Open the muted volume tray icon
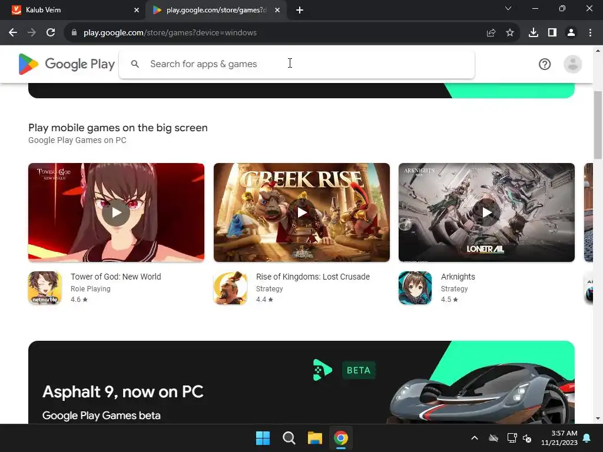The width and height of the screenshot is (603, 452). click(527, 438)
